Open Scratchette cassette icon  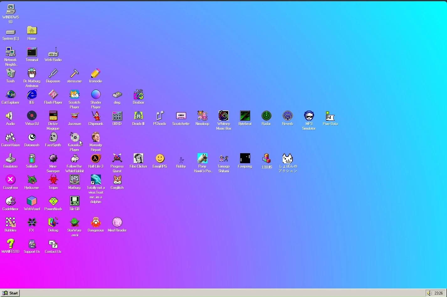[181, 116]
